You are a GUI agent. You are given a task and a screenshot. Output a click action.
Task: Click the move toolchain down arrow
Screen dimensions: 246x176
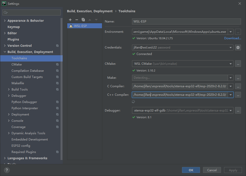[96, 20]
